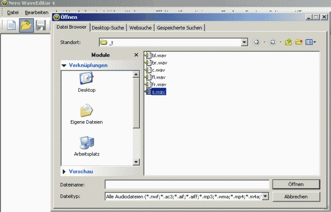Click the Öffnen button

296,184
